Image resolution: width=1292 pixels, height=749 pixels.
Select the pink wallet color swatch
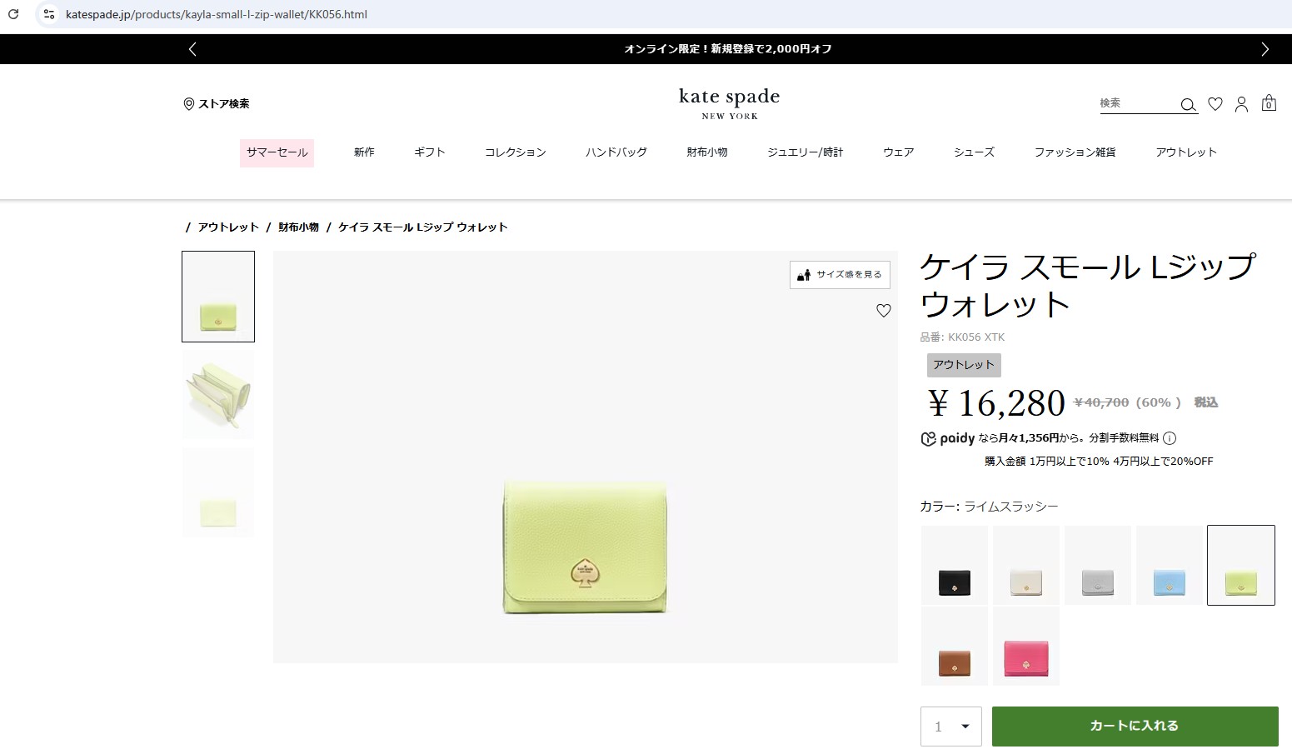[x=1025, y=647]
